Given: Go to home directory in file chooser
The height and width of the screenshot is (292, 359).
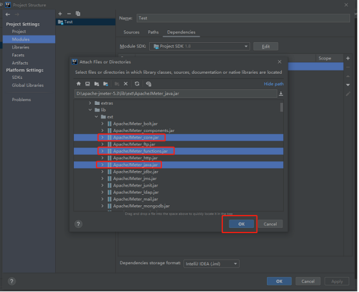Looking at the screenshot, I should pyautogui.click(x=78, y=84).
